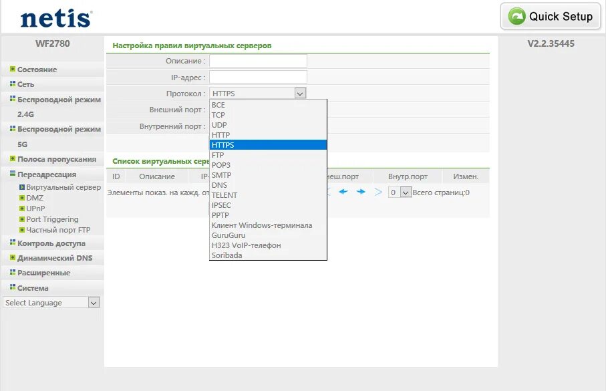Click the V2.2.35445 firmware version text

point(551,43)
